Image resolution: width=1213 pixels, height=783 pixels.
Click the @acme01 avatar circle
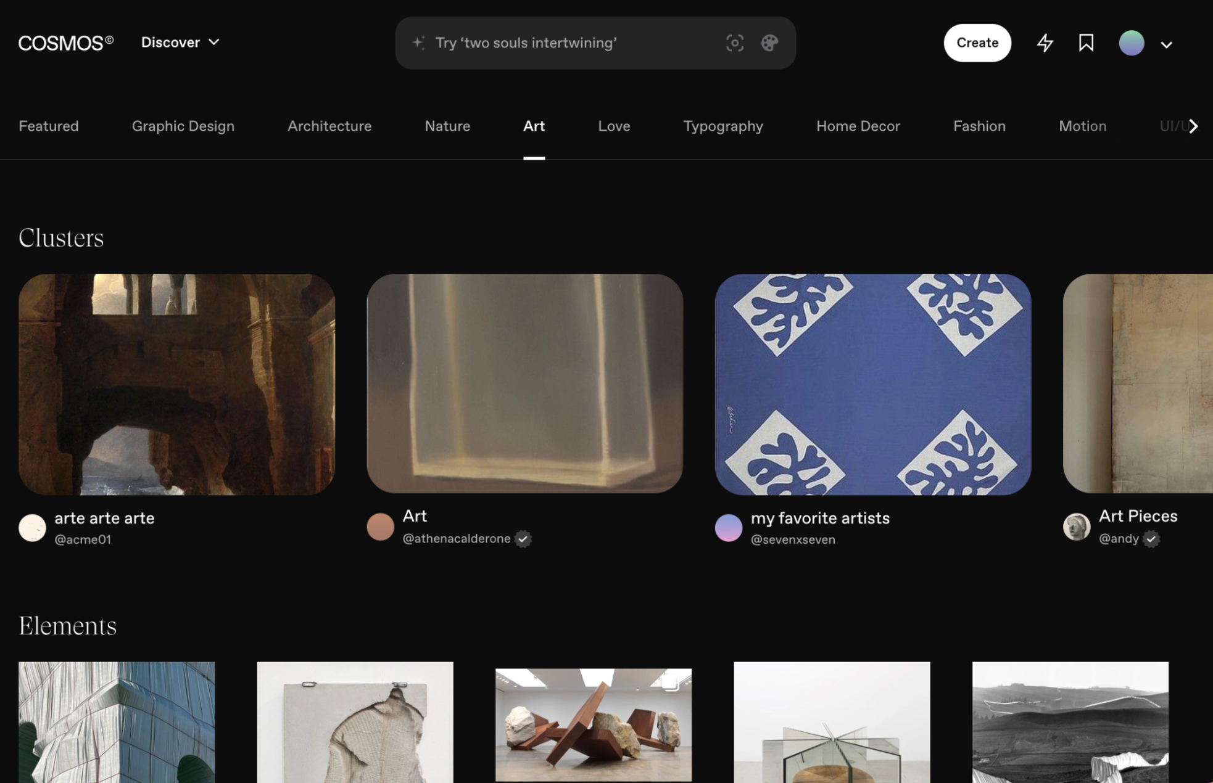click(32, 528)
